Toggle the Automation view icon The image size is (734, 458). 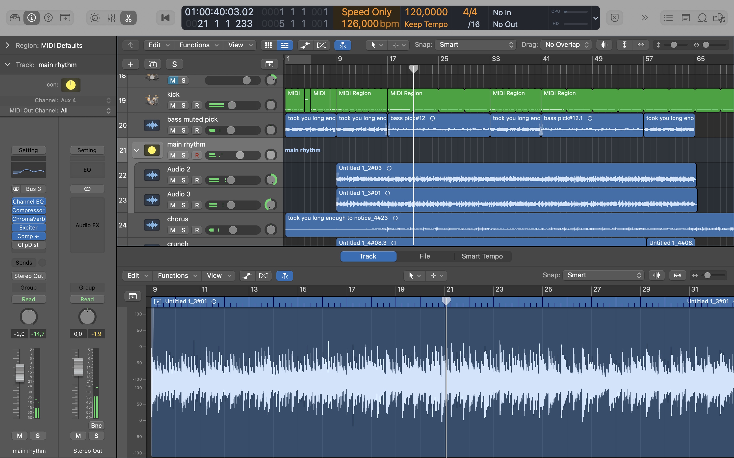(x=305, y=45)
